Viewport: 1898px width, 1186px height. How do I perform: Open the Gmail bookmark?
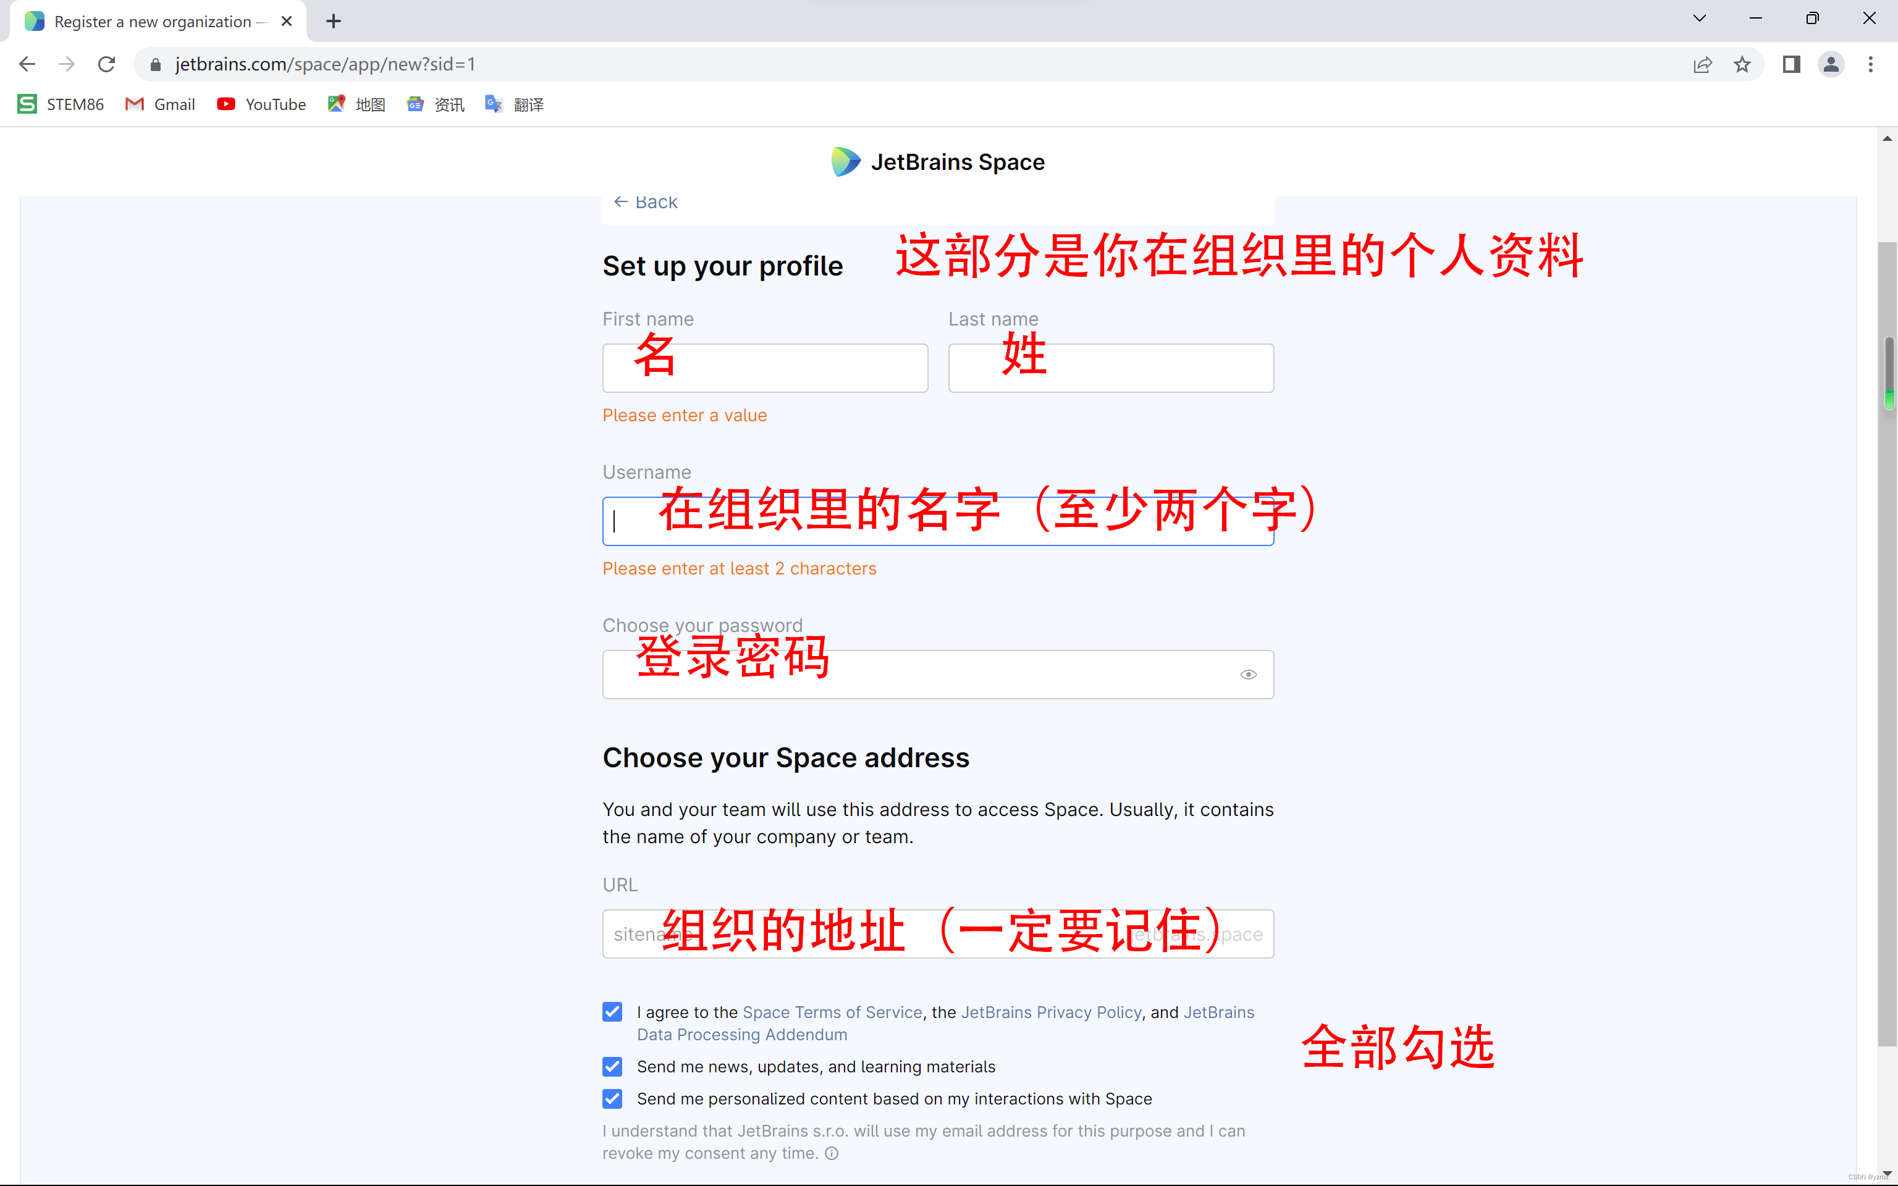[160, 104]
